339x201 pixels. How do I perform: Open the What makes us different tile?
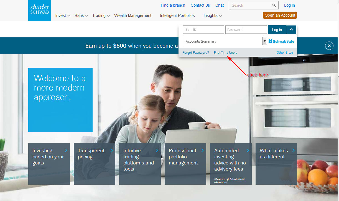click(x=276, y=164)
